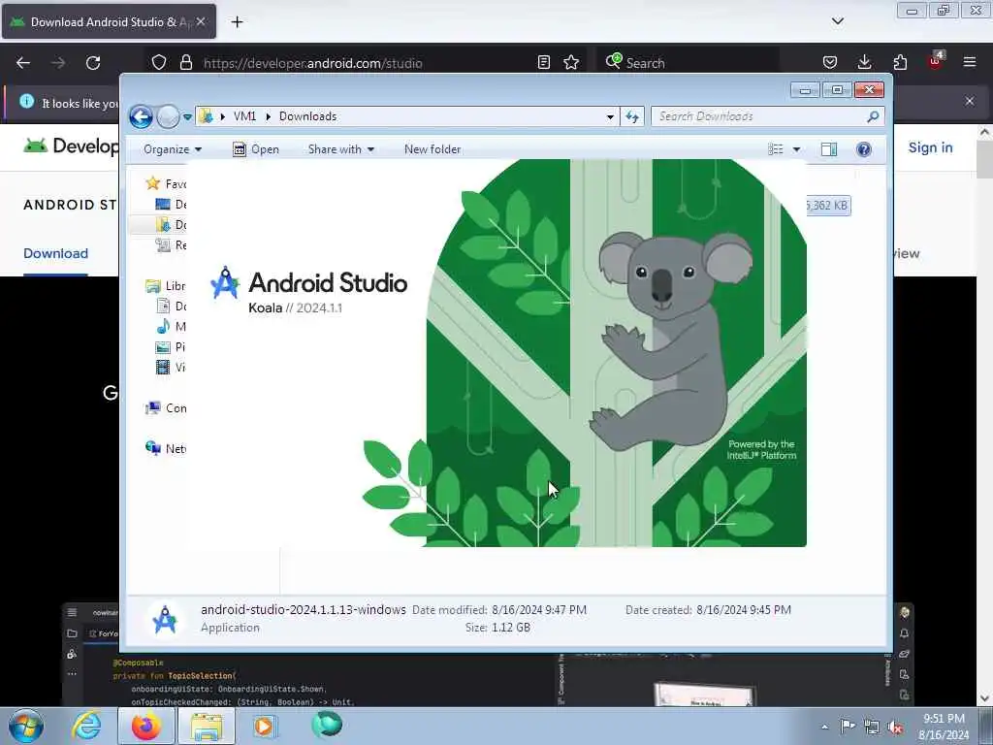This screenshot has width=993, height=745.
Task: Switch to Firefox in the taskbar
Action: pos(145,726)
